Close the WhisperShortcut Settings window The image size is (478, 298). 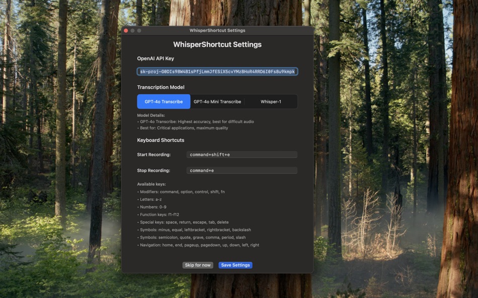click(126, 31)
